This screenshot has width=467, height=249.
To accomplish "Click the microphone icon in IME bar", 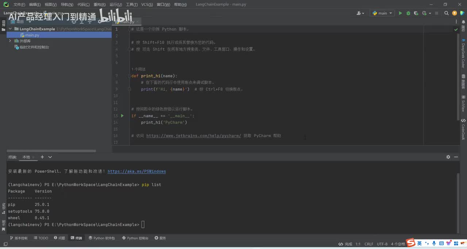I will (434, 243).
